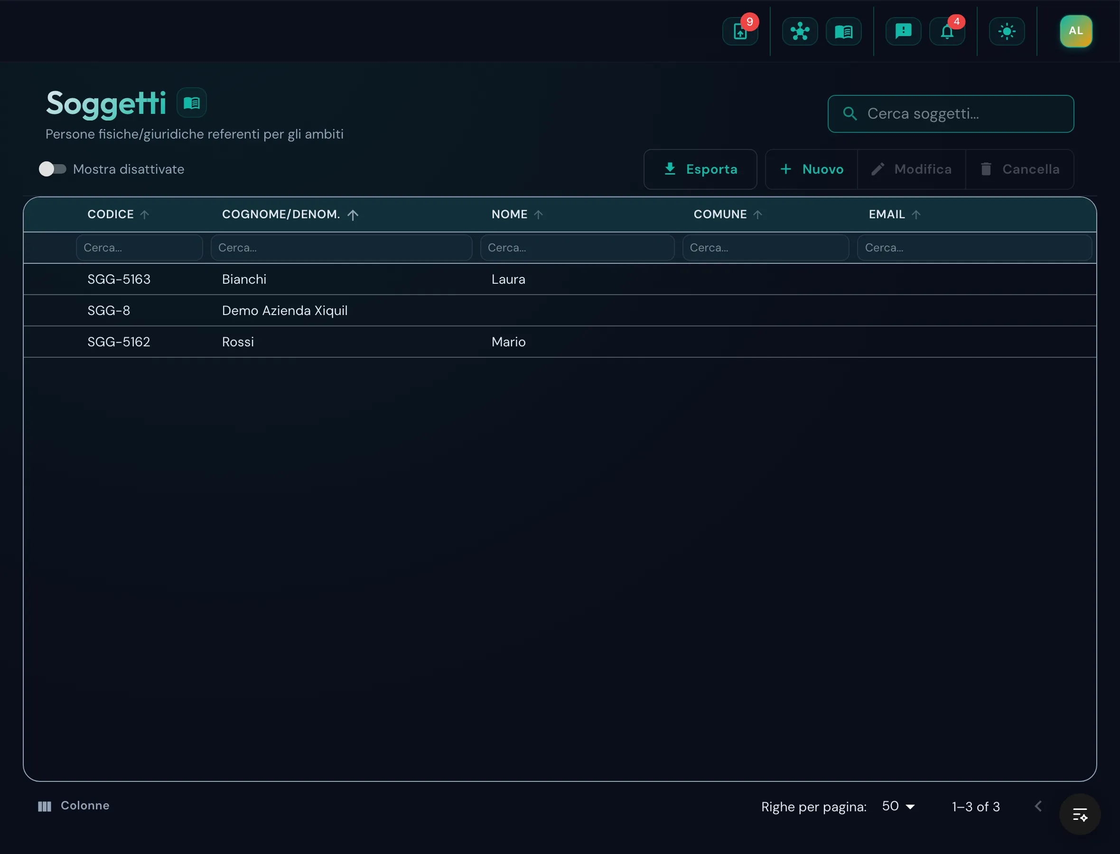This screenshot has width=1120, height=854.
Task: Sort by CODICE column arrow
Action: (x=144, y=214)
